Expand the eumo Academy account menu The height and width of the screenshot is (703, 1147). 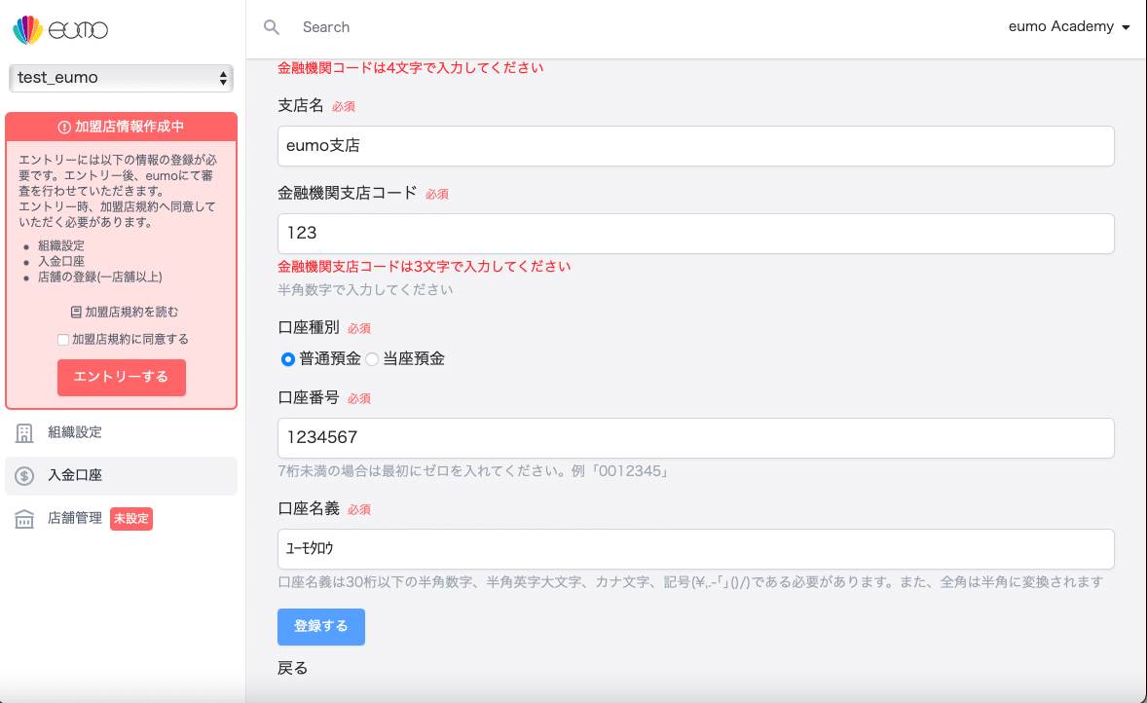[1069, 27]
